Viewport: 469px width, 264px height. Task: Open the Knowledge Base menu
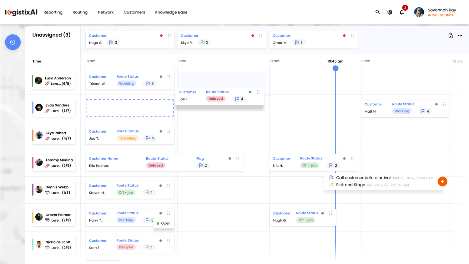coord(171,12)
